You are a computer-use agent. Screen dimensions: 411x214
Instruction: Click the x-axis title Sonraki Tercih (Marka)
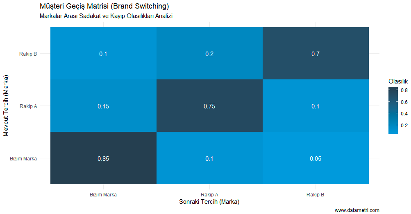[209, 202]
